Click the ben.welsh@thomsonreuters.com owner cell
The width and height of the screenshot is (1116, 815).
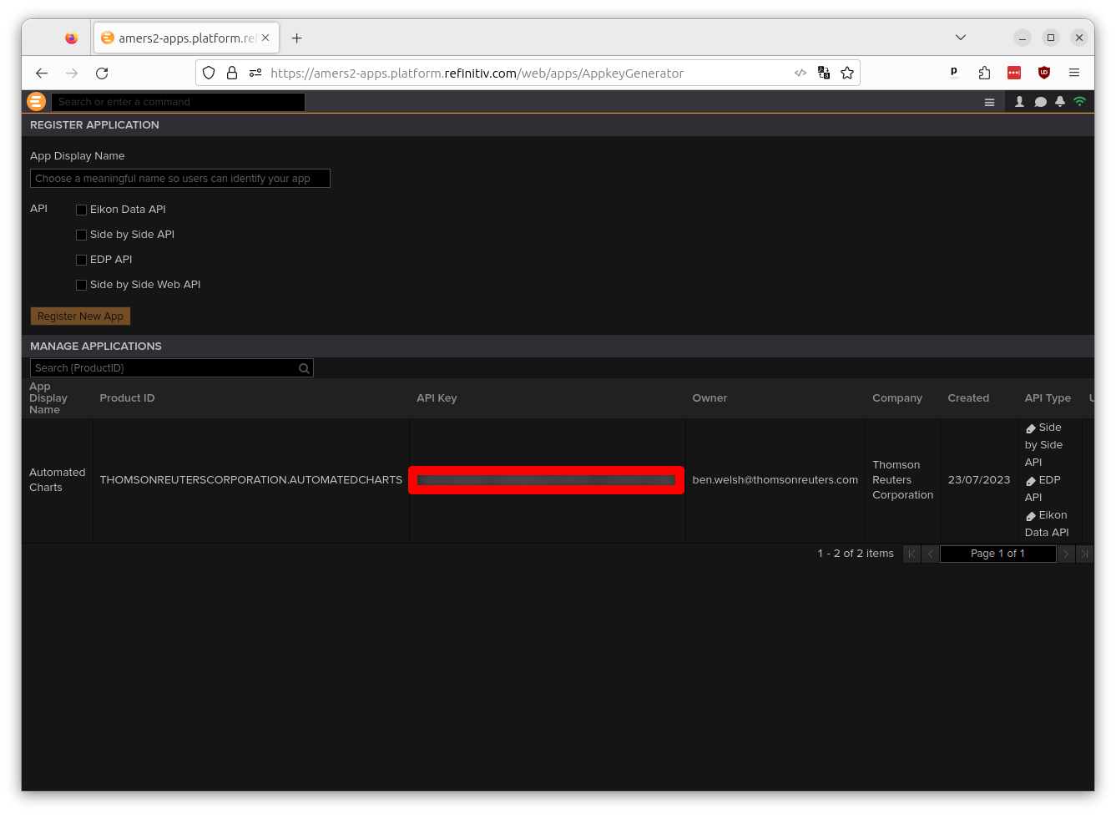pos(775,480)
